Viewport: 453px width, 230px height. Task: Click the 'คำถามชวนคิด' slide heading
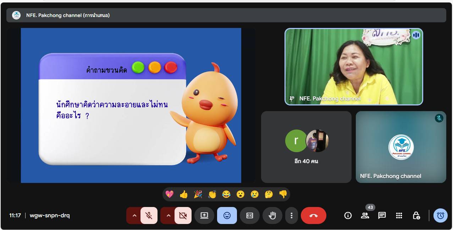(x=106, y=70)
